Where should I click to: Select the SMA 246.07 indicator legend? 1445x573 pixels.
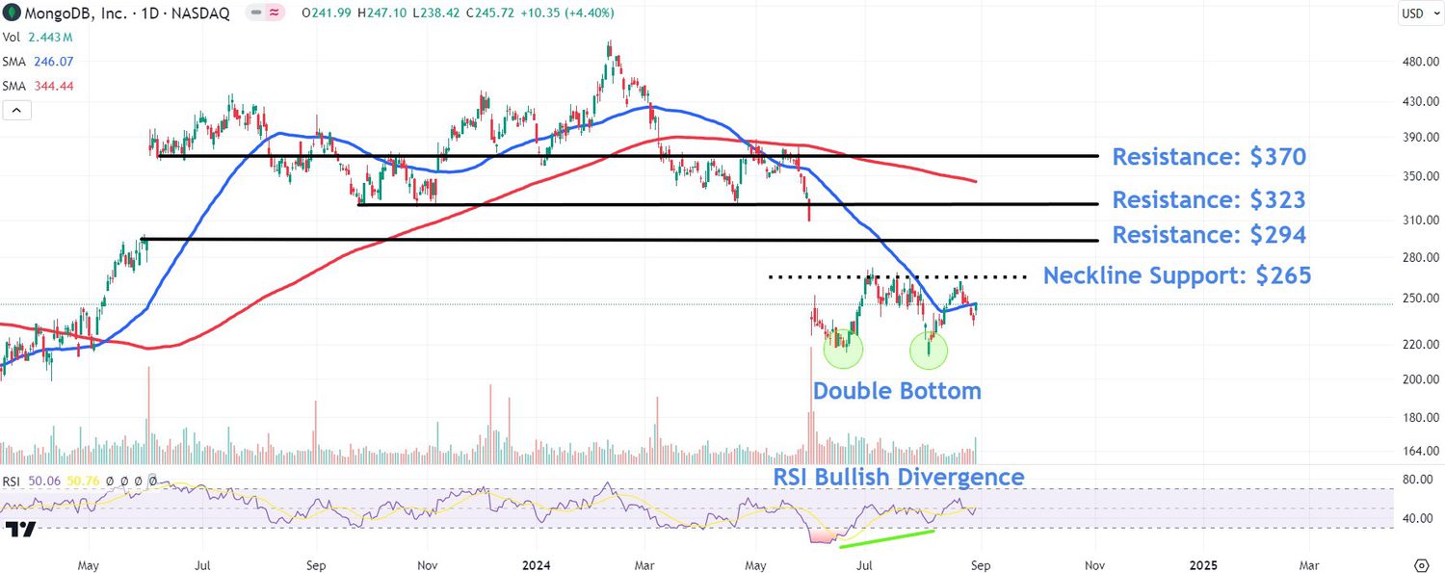39,61
